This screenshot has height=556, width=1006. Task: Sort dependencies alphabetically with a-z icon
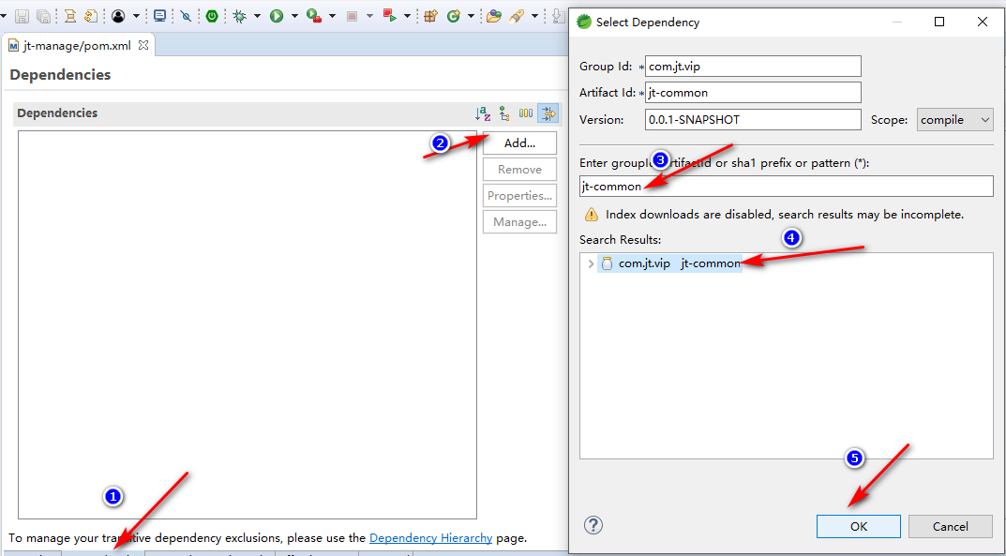[x=483, y=113]
